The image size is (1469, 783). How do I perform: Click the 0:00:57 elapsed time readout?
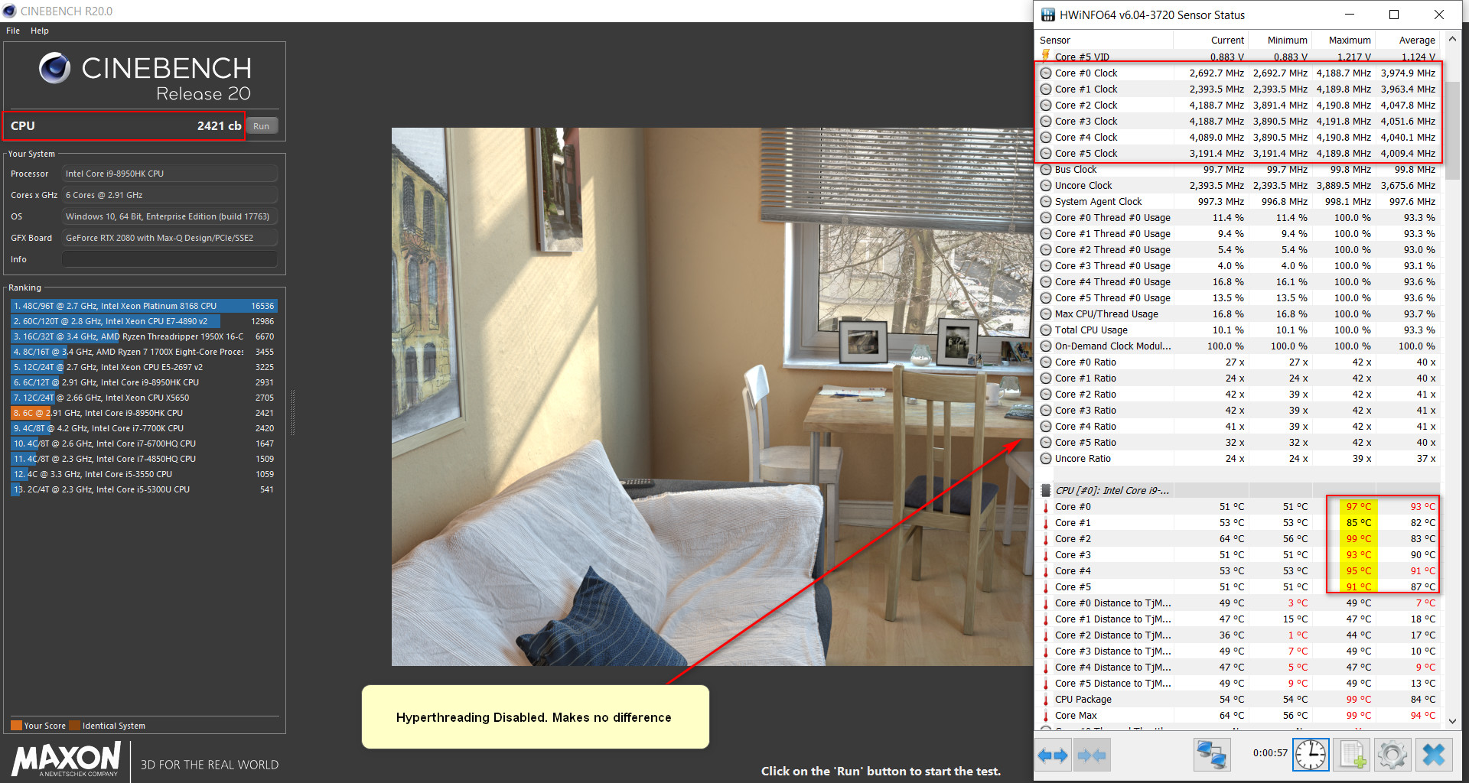1270,753
